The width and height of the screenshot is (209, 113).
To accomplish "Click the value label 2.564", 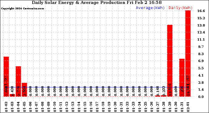I will point(25,91).
